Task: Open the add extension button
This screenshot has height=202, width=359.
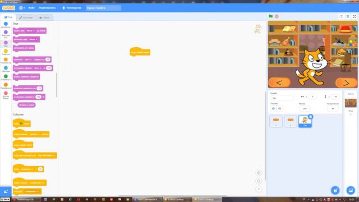Action: click(6, 191)
